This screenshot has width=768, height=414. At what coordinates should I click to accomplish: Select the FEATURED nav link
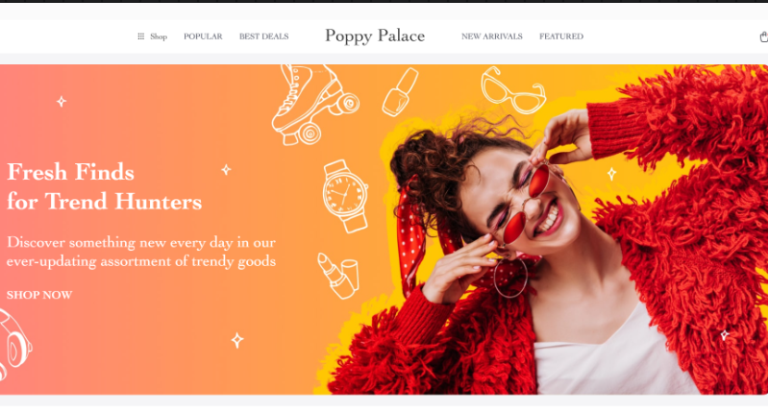(561, 37)
